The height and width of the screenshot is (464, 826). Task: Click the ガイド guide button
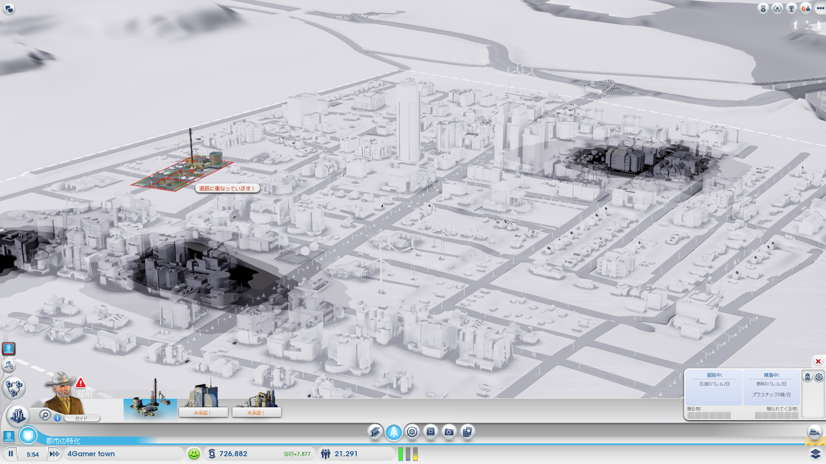(x=82, y=418)
